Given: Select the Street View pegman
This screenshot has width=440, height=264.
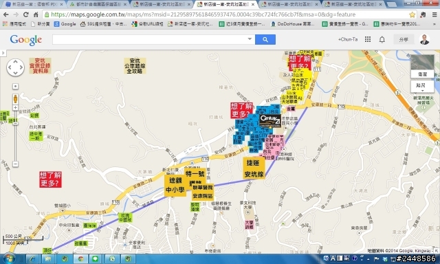Looking at the screenshot, I should tap(15, 99).
